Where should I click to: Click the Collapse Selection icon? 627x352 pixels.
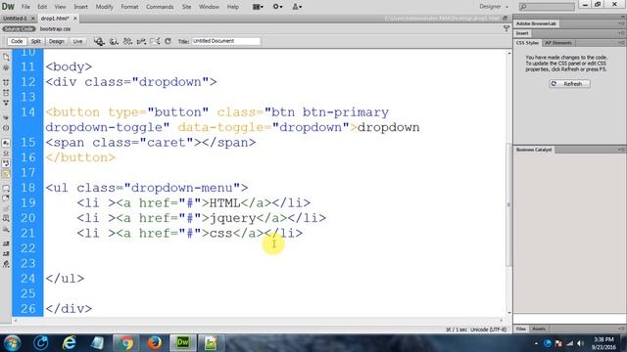(6, 93)
